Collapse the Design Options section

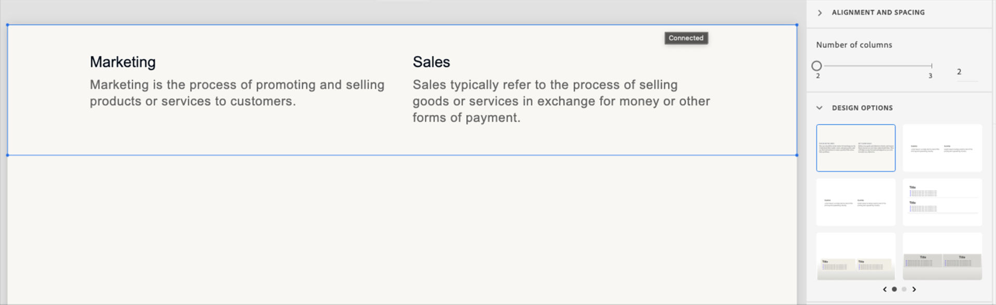pos(820,108)
